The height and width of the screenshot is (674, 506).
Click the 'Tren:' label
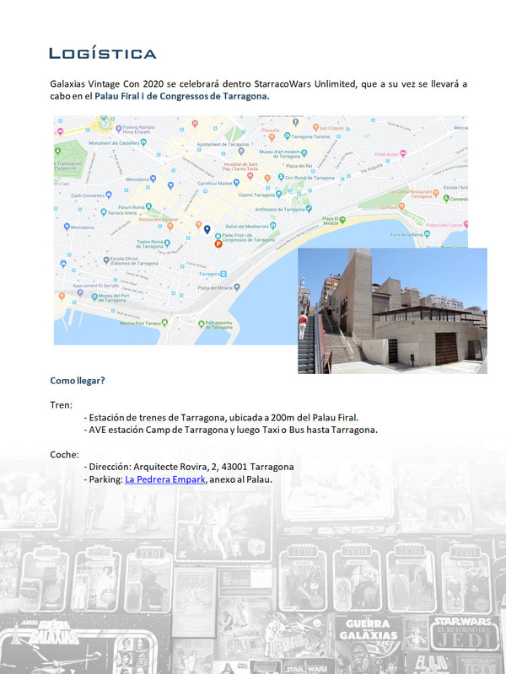tap(61, 405)
